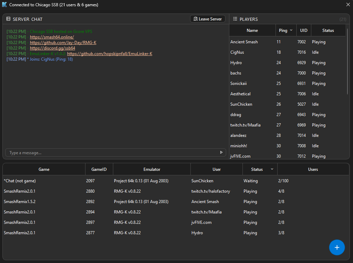Select the game hosted by twitch.tv/halofactory
This screenshot has width=353, height=263.
click(x=176, y=191)
